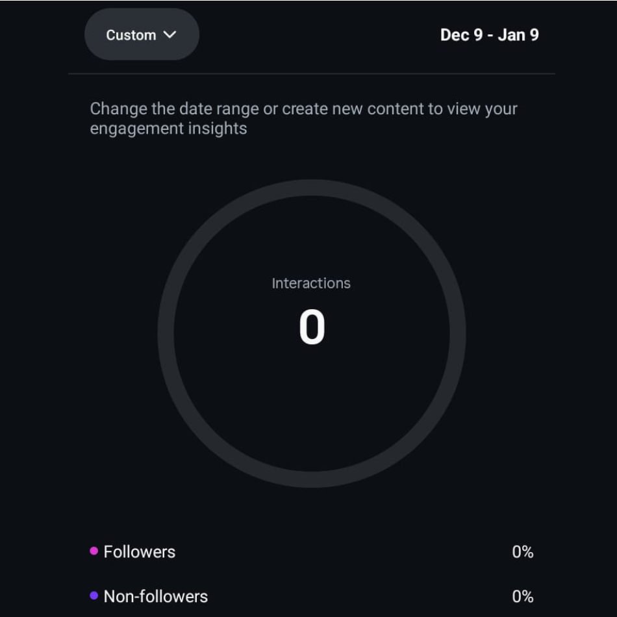Click the purple Non-followers legend dot
Viewport: 617px width, 617px height.
(x=94, y=596)
